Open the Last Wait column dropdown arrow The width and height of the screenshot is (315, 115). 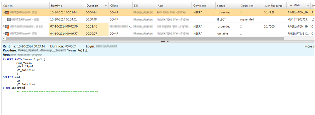308,6
